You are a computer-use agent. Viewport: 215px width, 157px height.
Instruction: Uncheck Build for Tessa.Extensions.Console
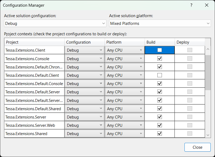[160, 59]
